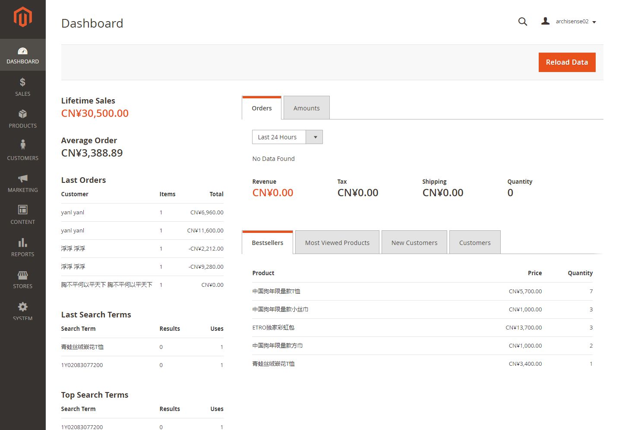Screen dimensions: 619x430
Task: Switch to Most Viewed Products tab
Action: click(337, 243)
